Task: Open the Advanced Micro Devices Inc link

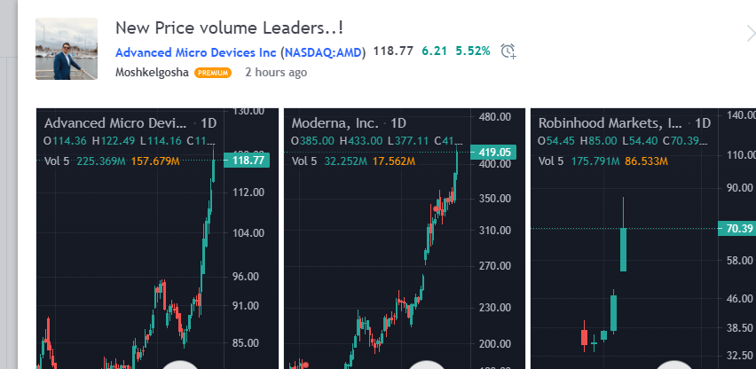Action: (x=196, y=51)
